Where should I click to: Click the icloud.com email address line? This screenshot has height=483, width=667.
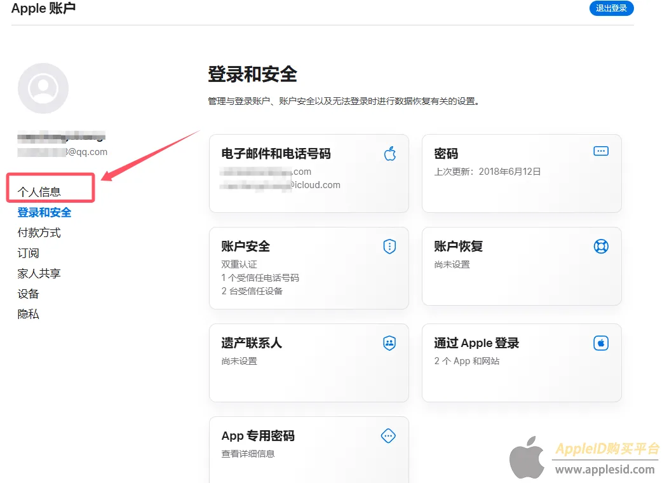(280, 185)
